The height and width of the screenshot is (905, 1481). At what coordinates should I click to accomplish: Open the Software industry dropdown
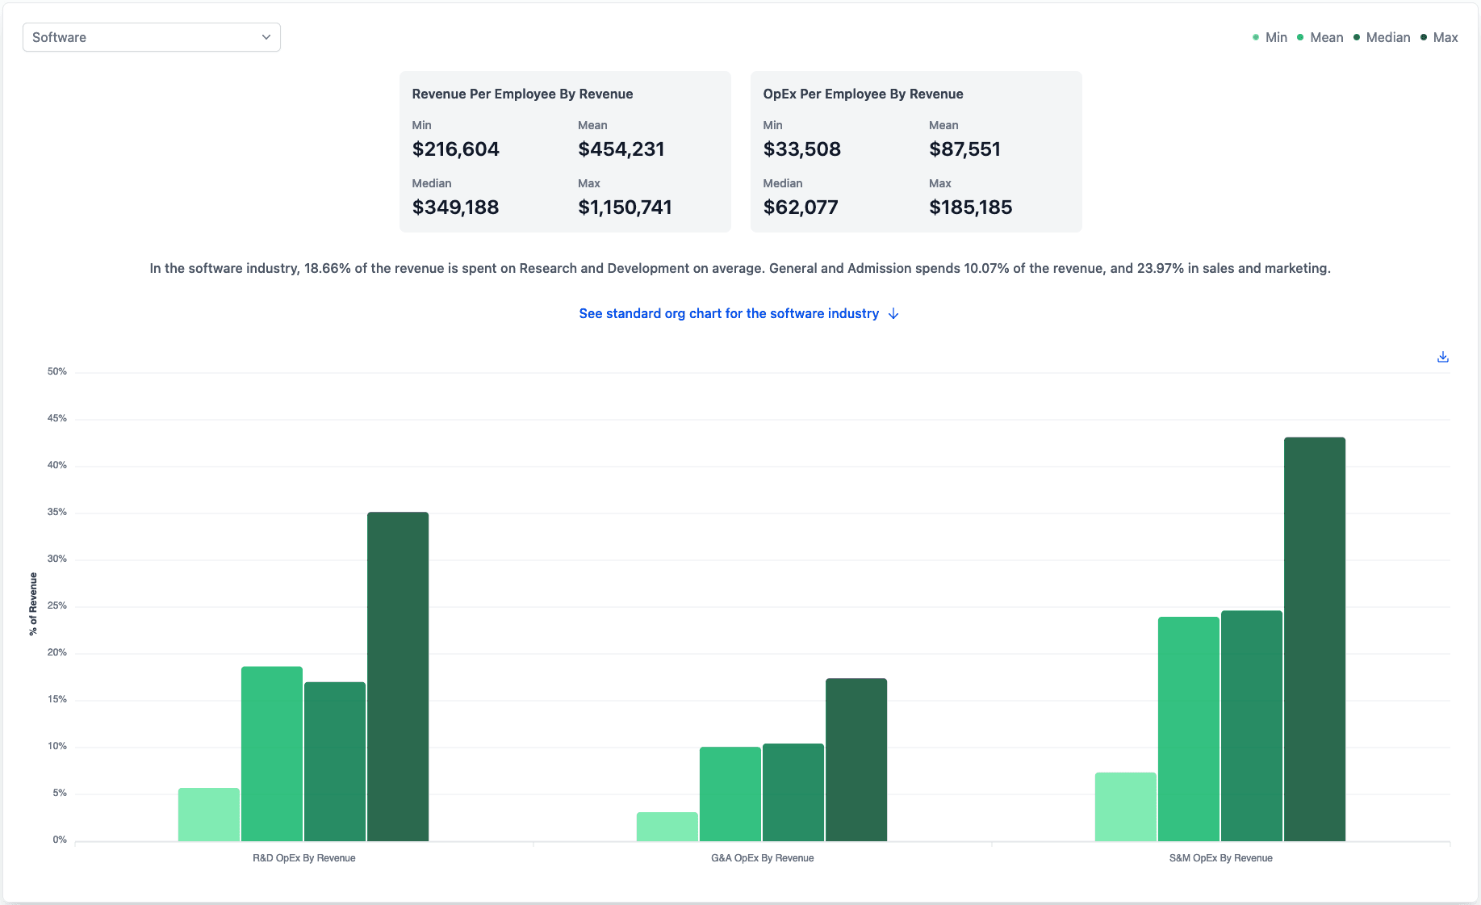pos(152,37)
